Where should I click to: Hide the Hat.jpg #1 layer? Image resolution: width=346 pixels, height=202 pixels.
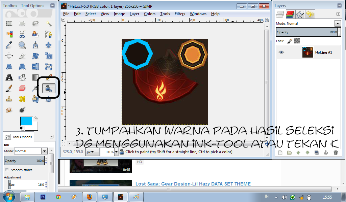[281, 52]
